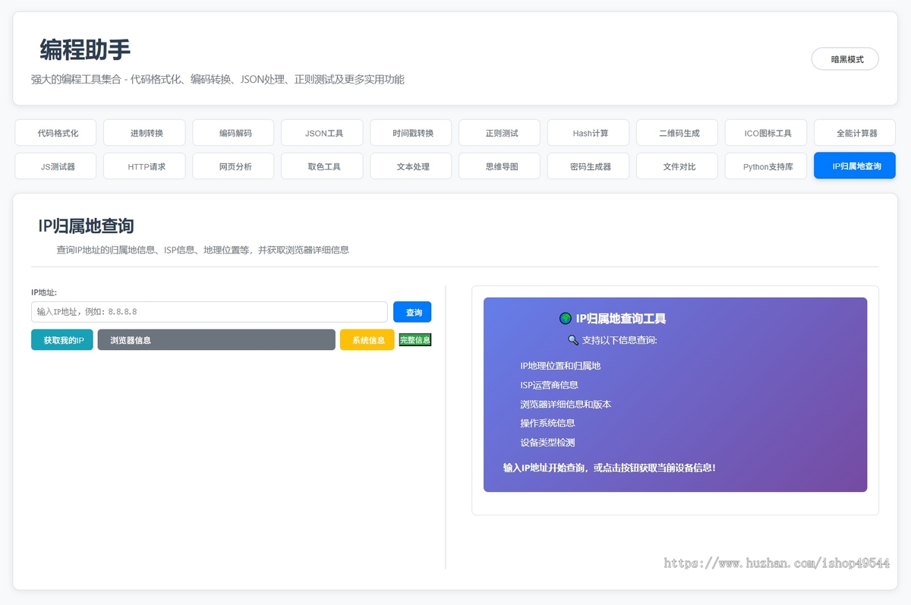Screen dimensions: 911x605
Task: Click the yellow 系统信息 button
Action: point(367,340)
